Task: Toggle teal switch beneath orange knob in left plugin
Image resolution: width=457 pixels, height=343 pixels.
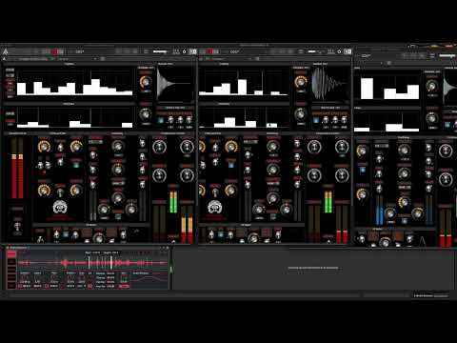Action: (x=76, y=165)
